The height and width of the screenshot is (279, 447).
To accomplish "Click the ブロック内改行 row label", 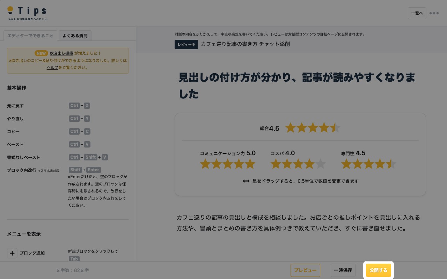I will pyautogui.click(x=22, y=170).
